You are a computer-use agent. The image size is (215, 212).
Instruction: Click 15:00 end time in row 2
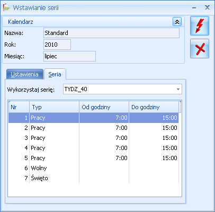pyautogui.click(x=169, y=128)
